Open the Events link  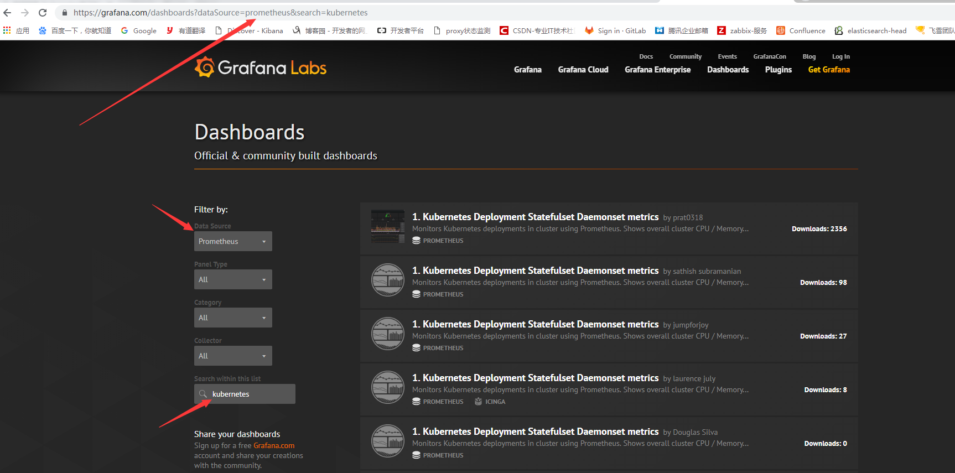click(x=728, y=56)
